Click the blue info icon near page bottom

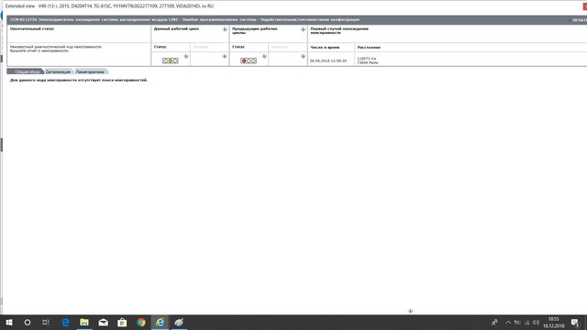tap(410, 311)
